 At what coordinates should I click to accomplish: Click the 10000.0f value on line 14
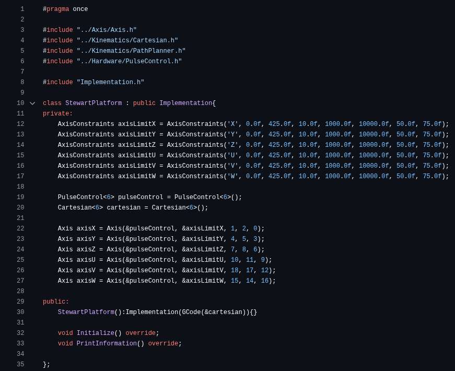pyautogui.click(x=374, y=145)
